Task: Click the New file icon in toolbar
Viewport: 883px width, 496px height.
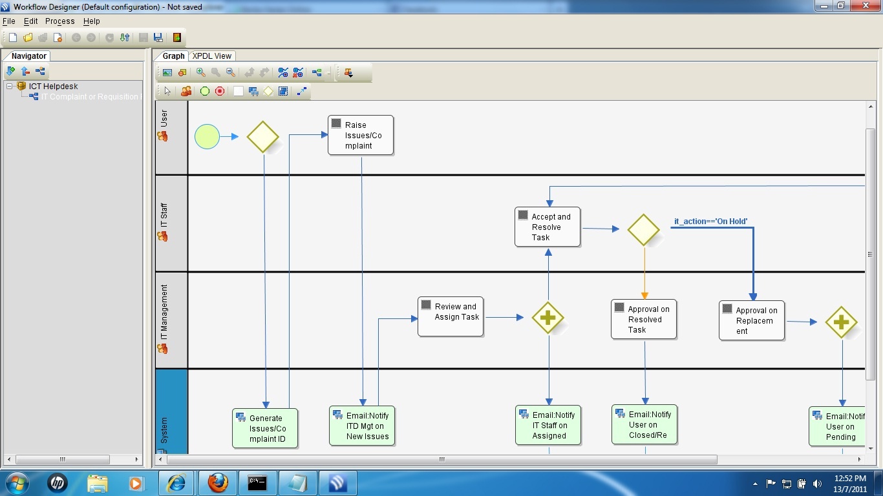Action: pos(13,37)
